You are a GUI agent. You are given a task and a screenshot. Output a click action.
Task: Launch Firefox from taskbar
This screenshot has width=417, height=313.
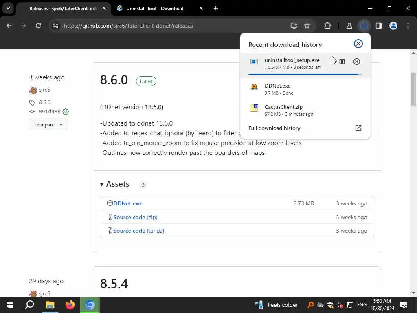coord(70,305)
